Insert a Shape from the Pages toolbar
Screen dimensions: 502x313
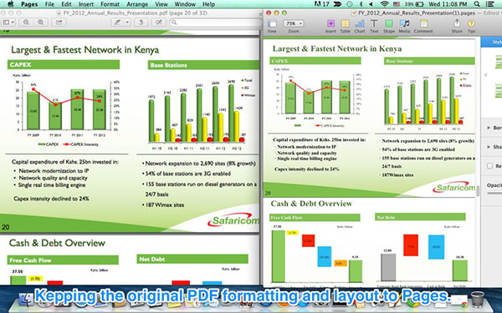[389, 23]
